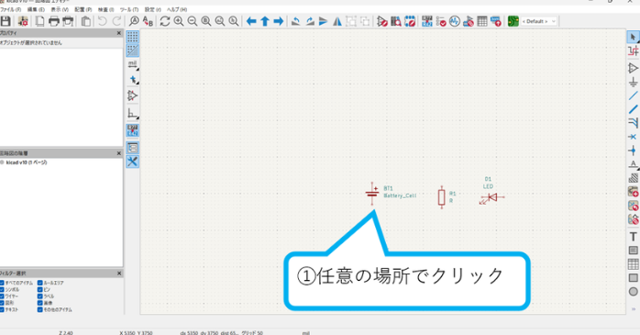The height and width of the screenshot is (335, 640).
Task: Toggle hidden pins visibility
Action: click(132, 95)
